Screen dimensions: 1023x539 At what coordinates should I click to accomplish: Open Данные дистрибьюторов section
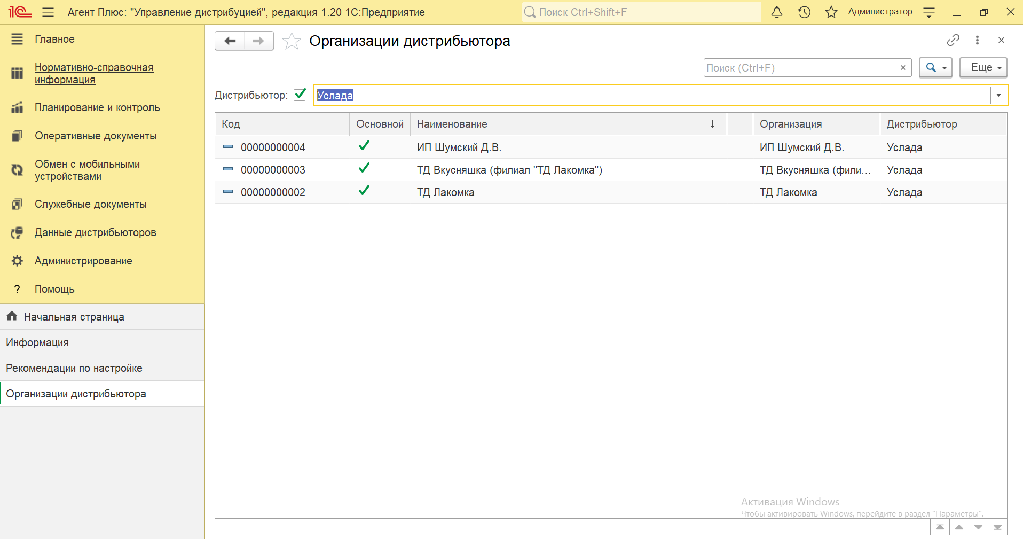click(x=102, y=232)
